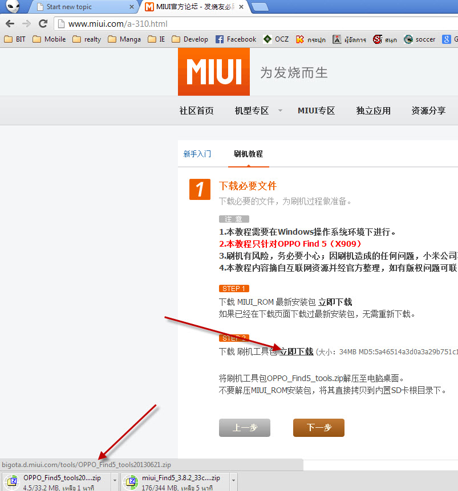Open the Develop bookmarks folder

tap(190, 39)
